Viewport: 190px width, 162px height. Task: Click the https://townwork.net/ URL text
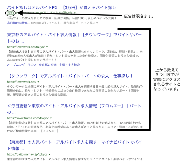[21, 82]
